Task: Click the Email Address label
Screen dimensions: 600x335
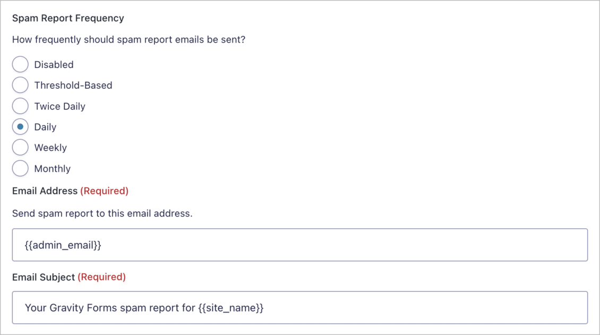Action: pyautogui.click(x=45, y=190)
